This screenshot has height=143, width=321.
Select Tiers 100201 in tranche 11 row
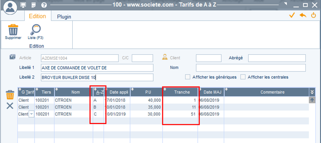(x=44, y=107)
